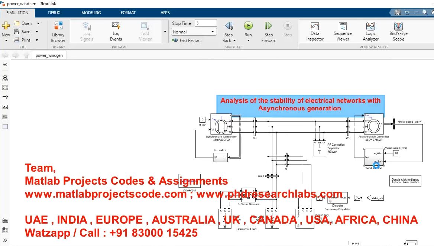
Task: Run the simulation with the green Run button
Action: pyautogui.click(x=248, y=26)
